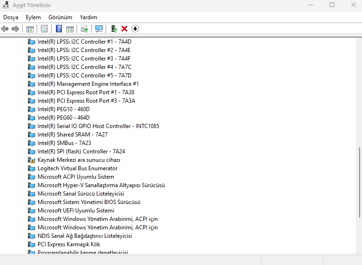Select Intel(R) PCI Express Root Port #1 - 7A38
The height and width of the screenshot is (265, 362).
(x=86, y=92)
